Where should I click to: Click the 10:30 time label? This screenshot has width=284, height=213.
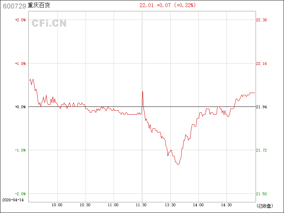(85, 205)
